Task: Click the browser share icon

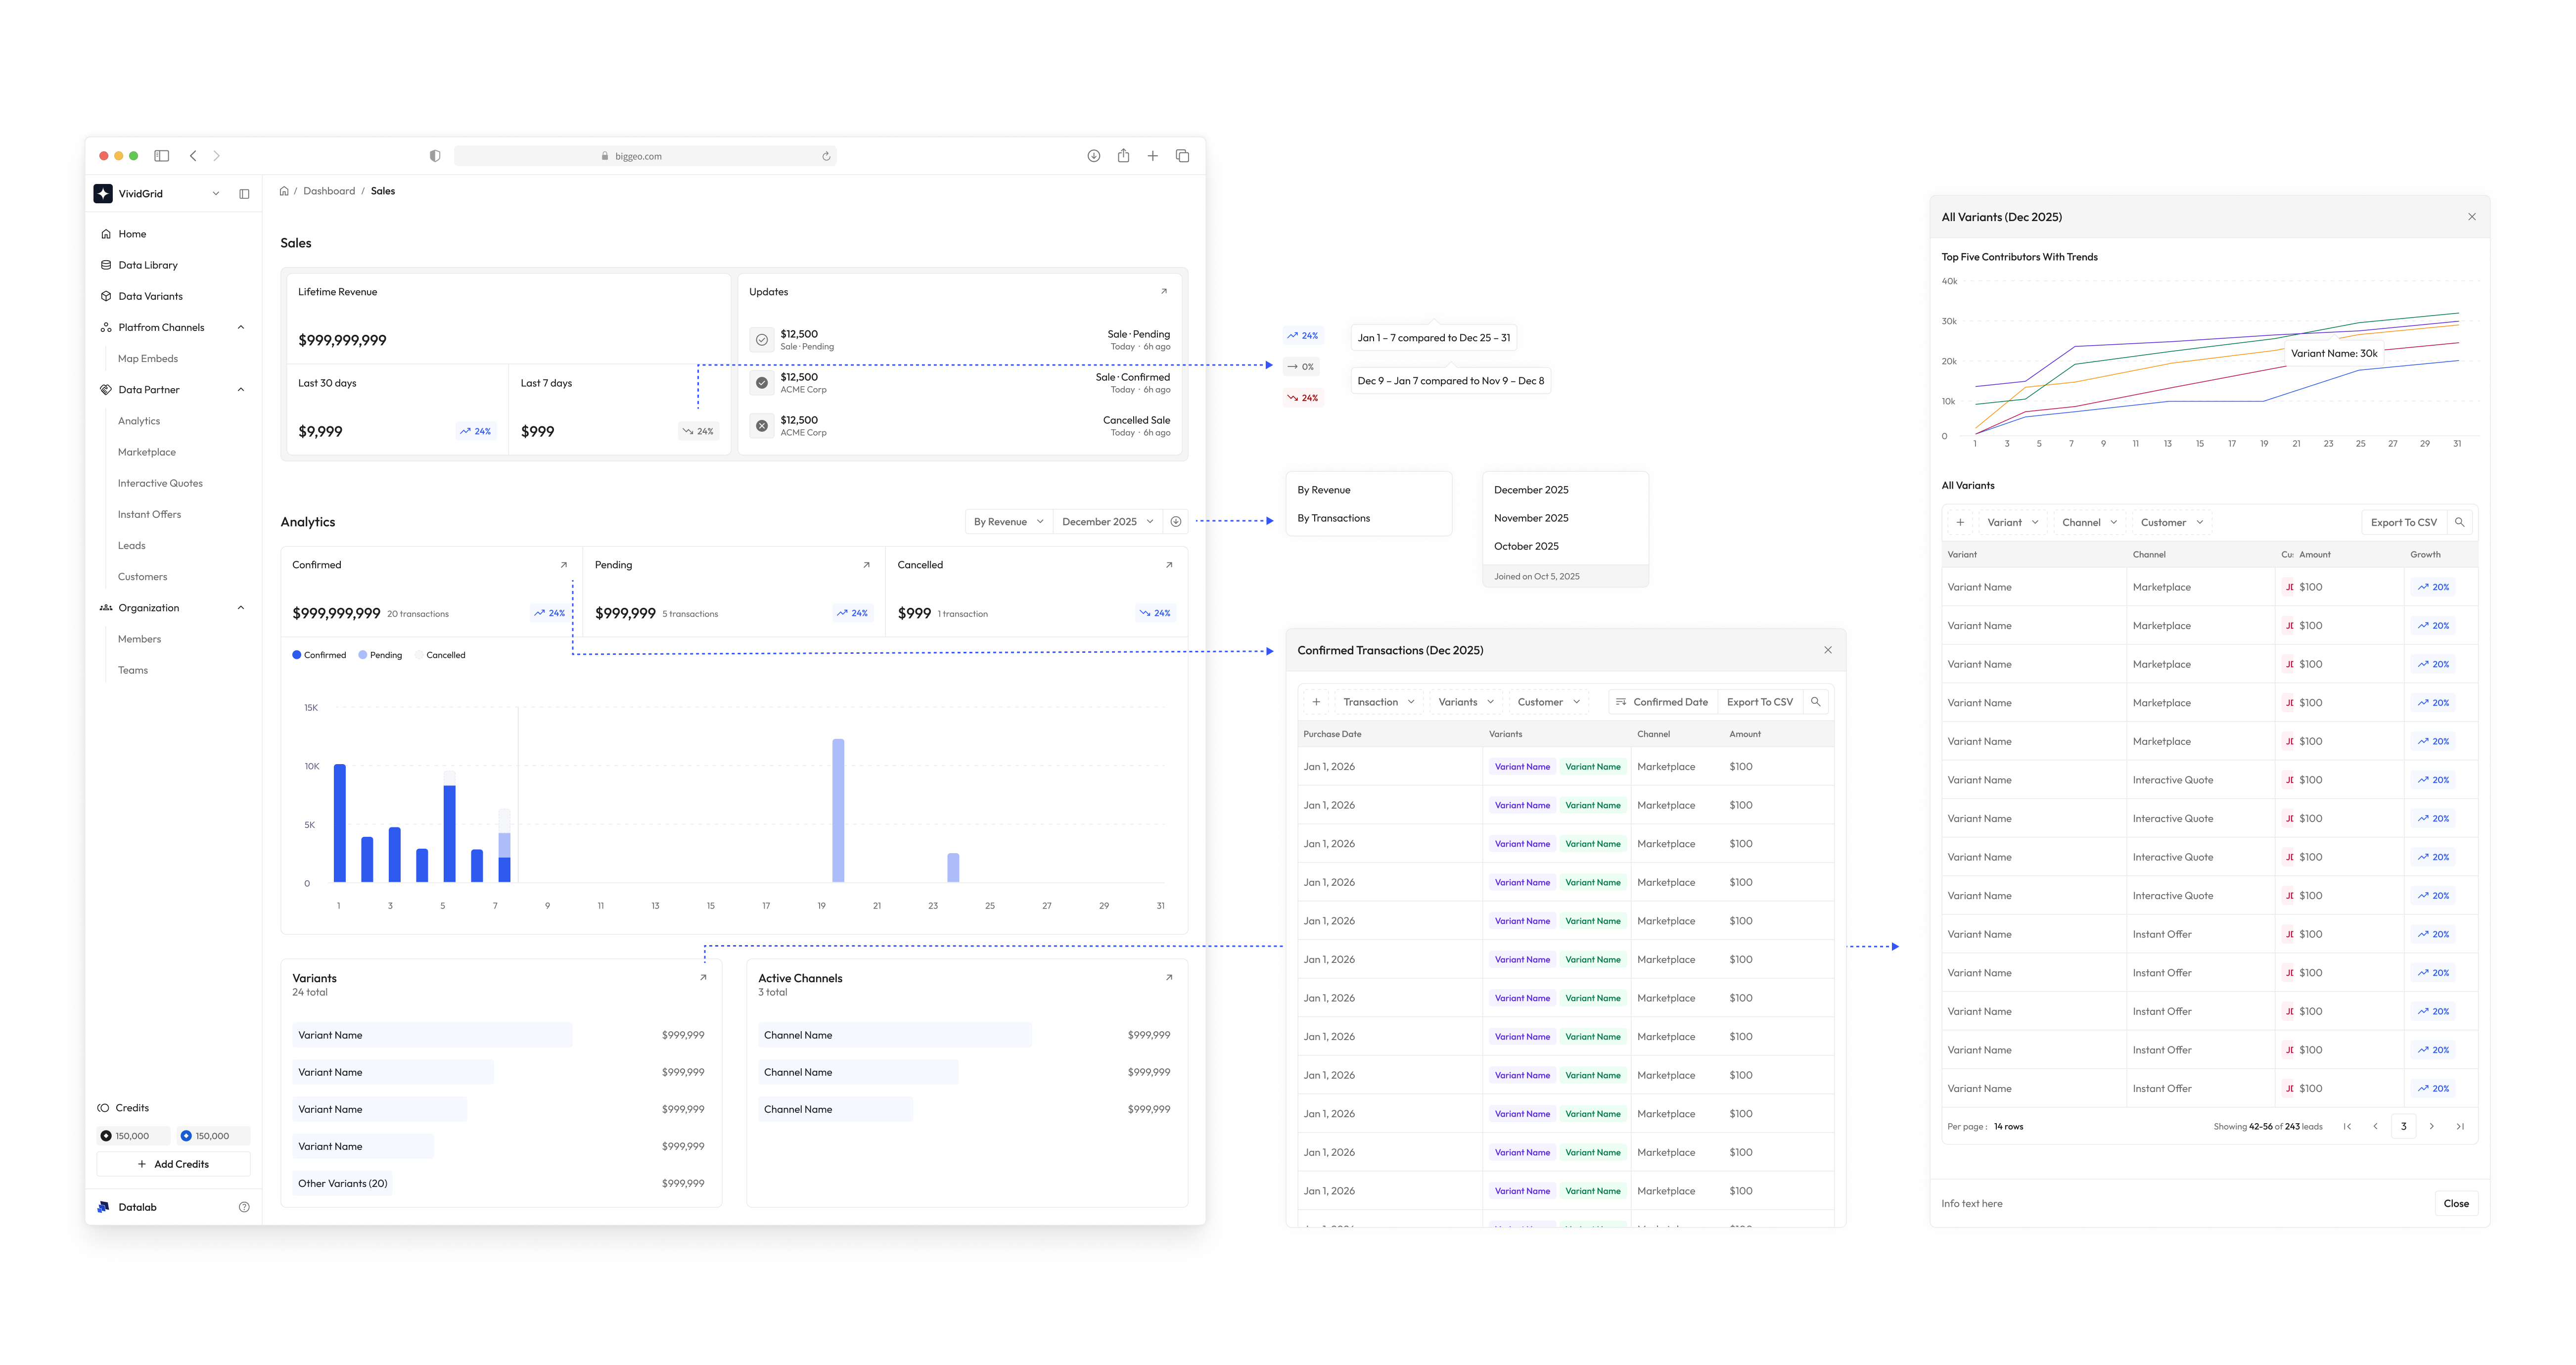Action: click(x=1123, y=156)
